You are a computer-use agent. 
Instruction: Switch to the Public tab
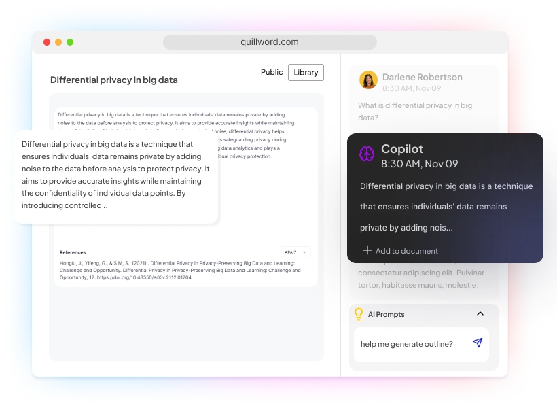272,72
